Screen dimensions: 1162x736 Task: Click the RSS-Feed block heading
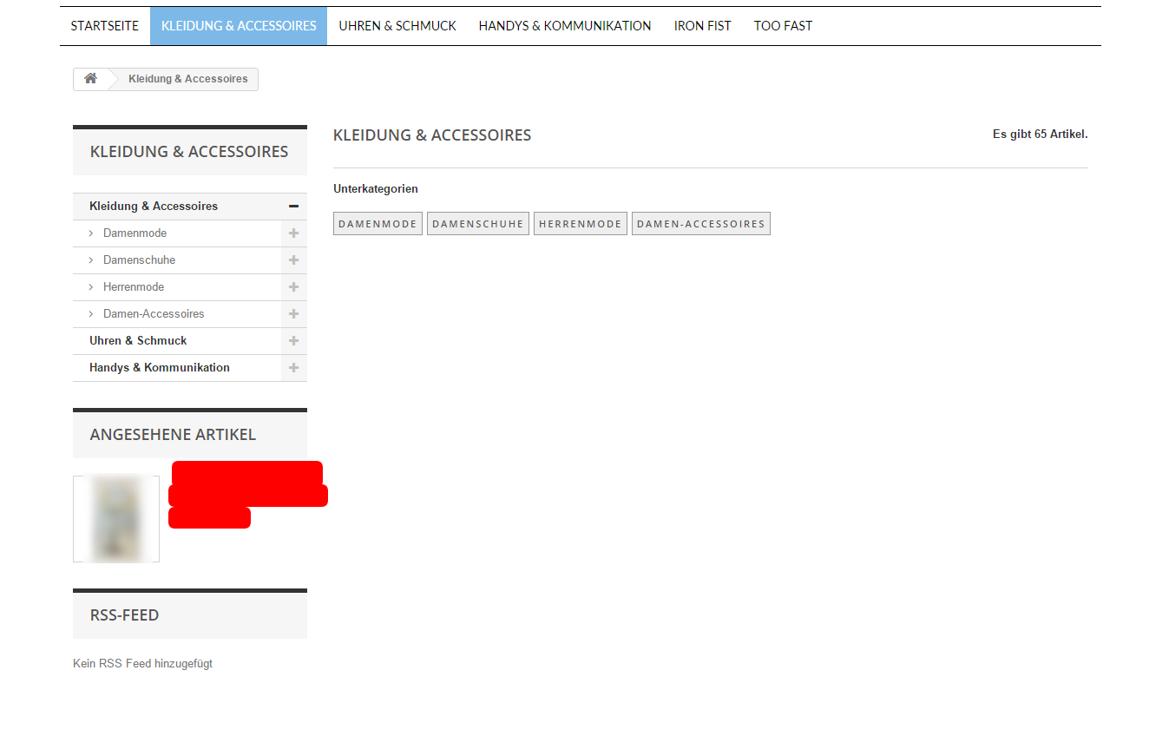click(124, 615)
